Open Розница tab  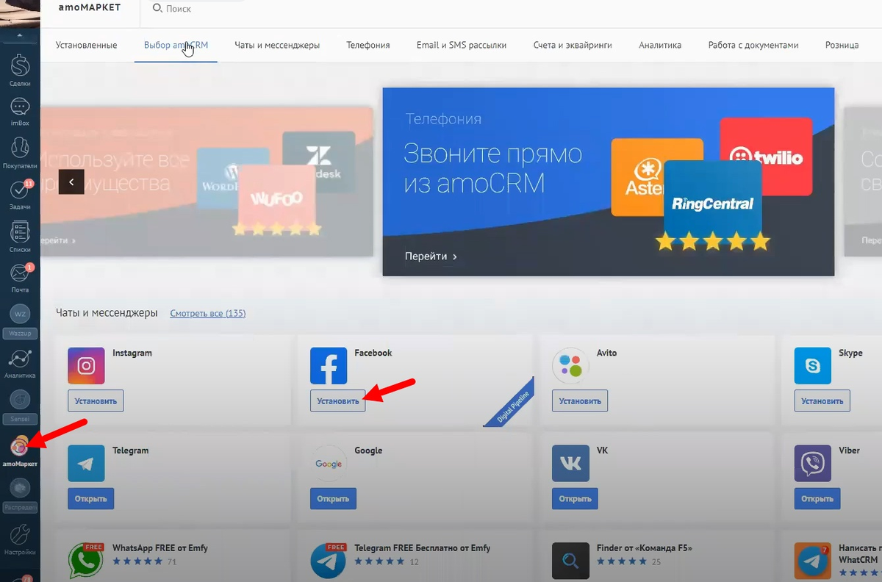[842, 46]
